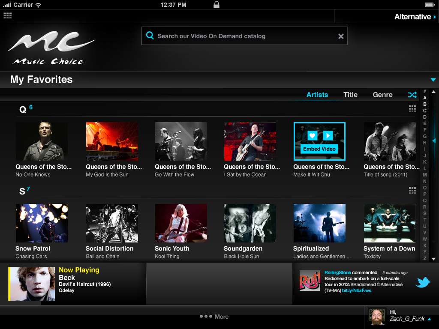Jump to letter Z in the index
Viewport: 439px width, 329px height.
click(x=425, y=258)
